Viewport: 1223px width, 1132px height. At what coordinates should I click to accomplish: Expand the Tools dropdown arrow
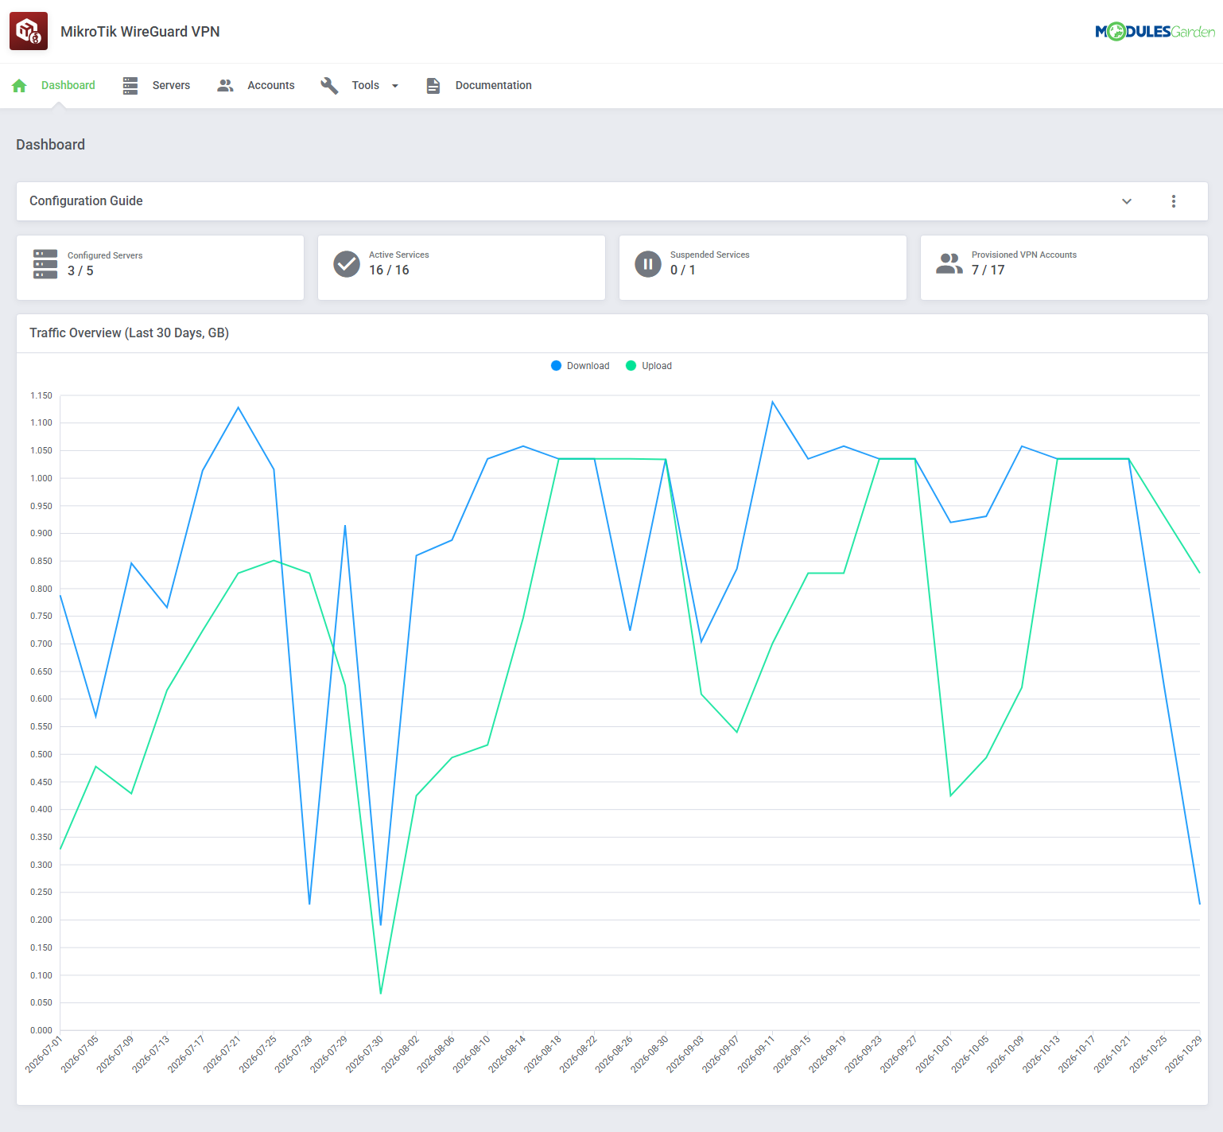pos(395,86)
